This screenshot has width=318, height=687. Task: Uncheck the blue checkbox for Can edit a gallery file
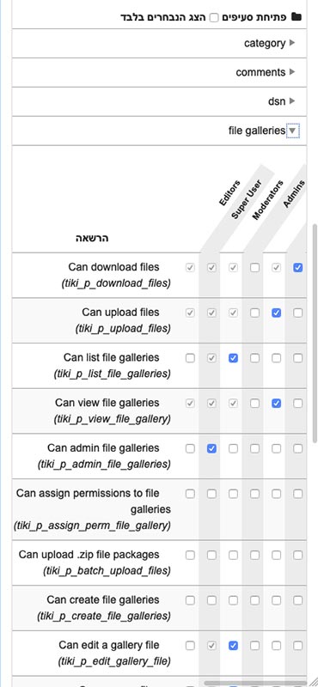(233, 646)
